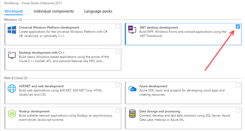Click the Node.js hexagon icon
The height and width of the screenshot is (131, 245).
click(12, 114)
